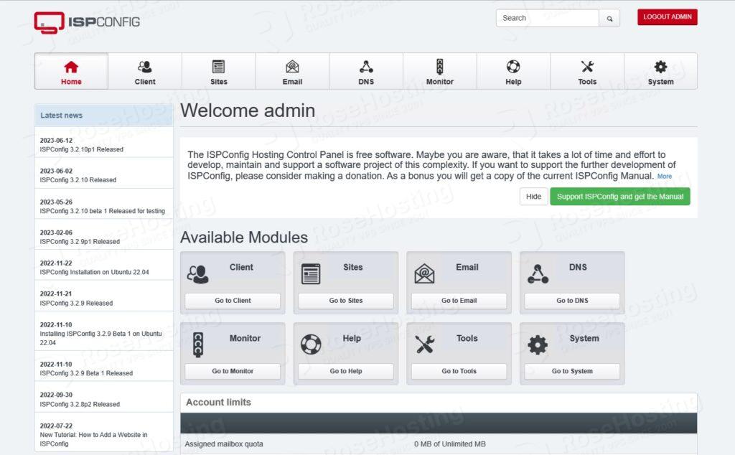The height and width of the screenshot is (455, 735).
Task: Click the System module card gear icon
Action: (538, 345)
